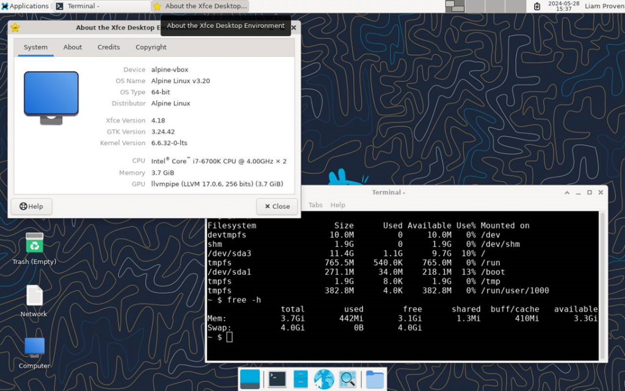
Task: Click the clock in the top panel
Action: pyautogui.click(x=563, y=5)
